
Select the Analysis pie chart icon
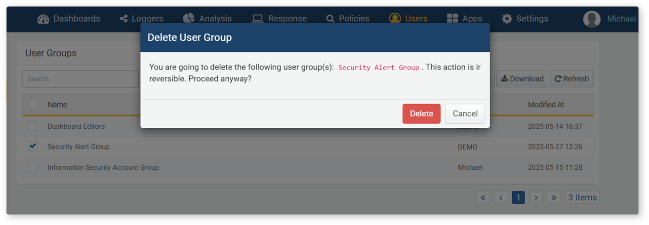coord(188,18)
